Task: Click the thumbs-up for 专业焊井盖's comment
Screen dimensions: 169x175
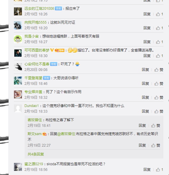Action: 159,98
